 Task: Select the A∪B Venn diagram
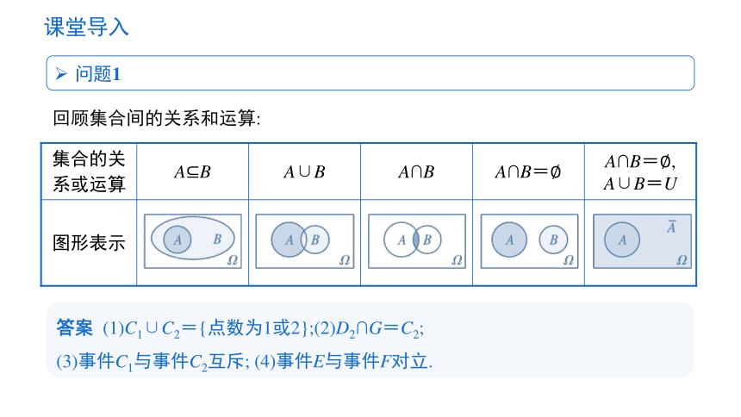[x=305, y=241]
